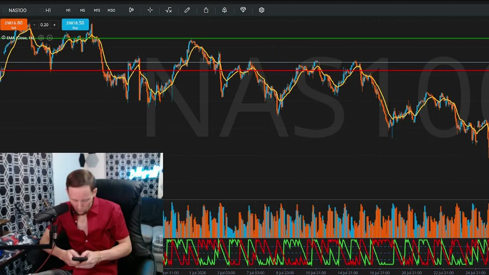Viewport: 489px width, 275px height.
Task: Increase lot size with plus button
Action: [x=54, y=25]
